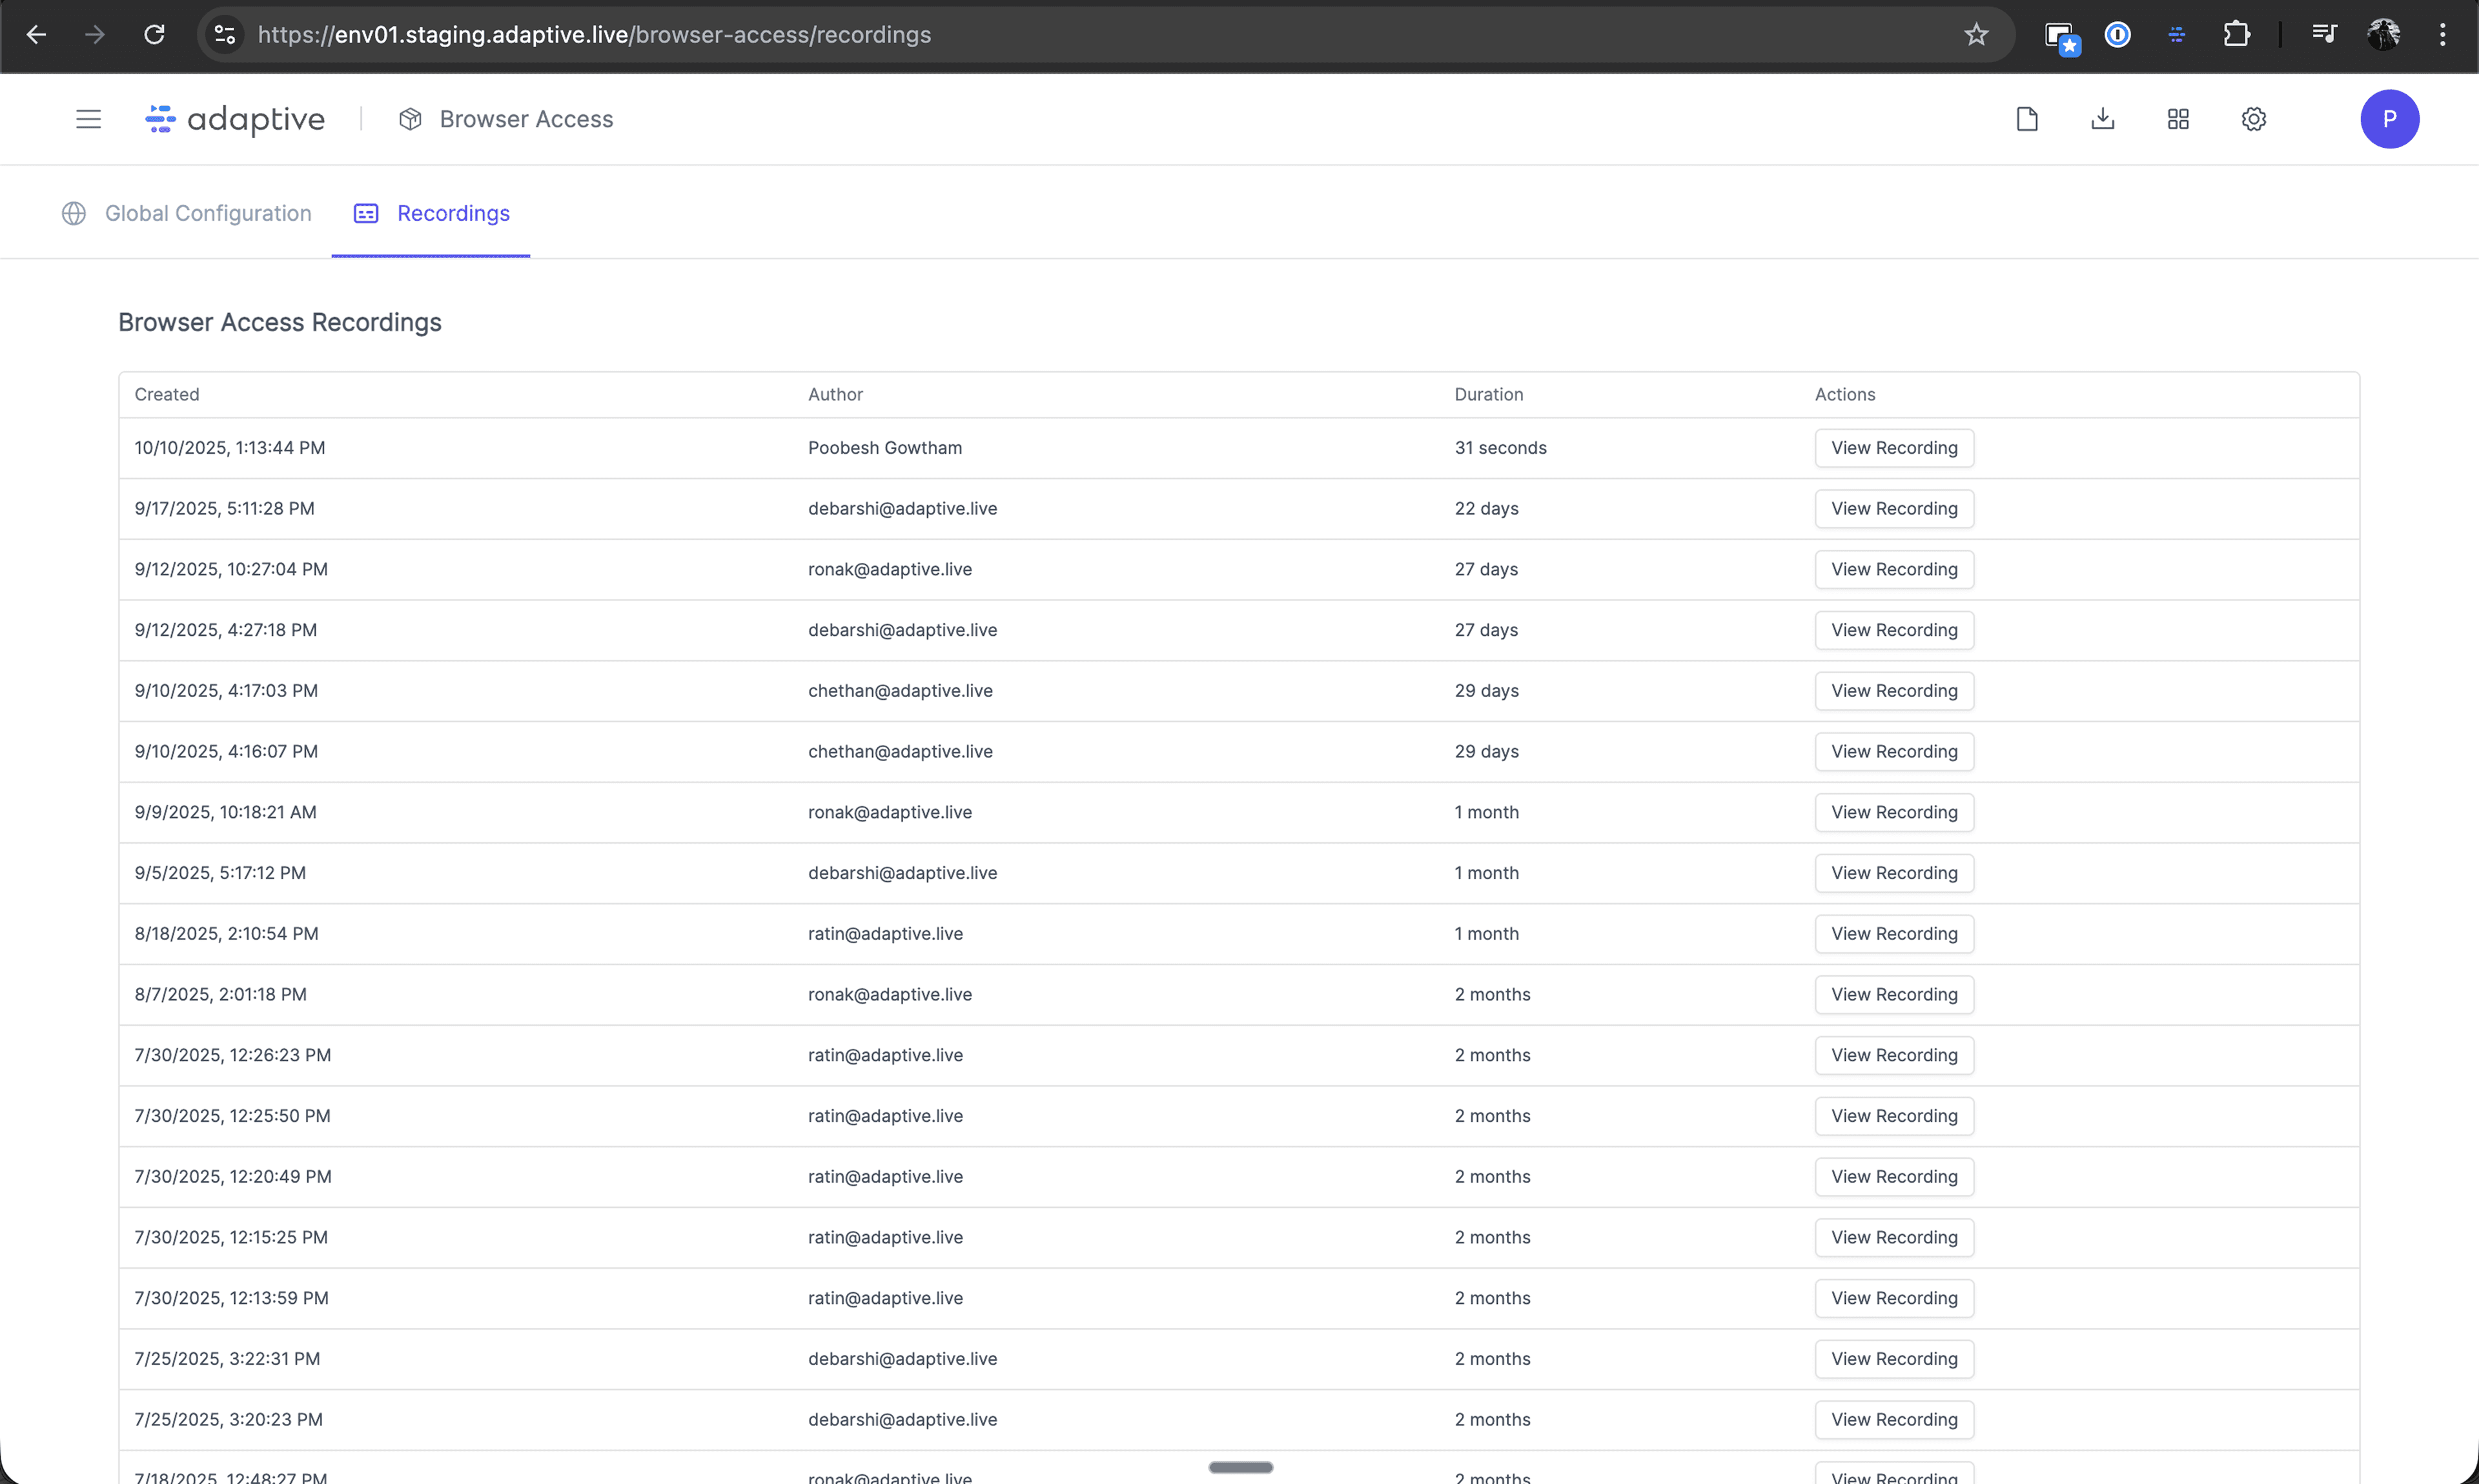Viewport: 2479px width, 1484px height.
Task: View recording from 8/18/2025, 2:10:54 PM
Action: (x=1894, y=934)
